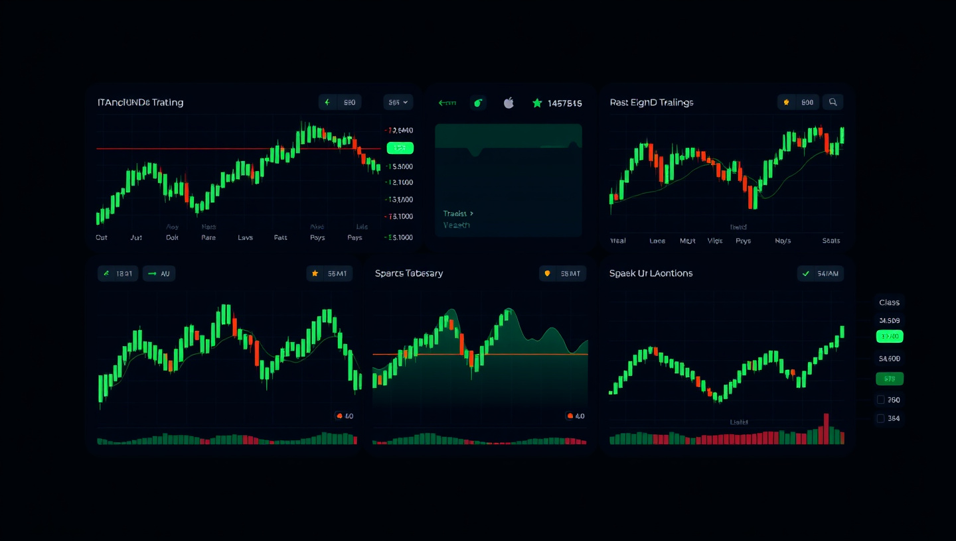Screen dimensions: 956x541
Task: Select the Sparts Tabesary panel title
Action: 408,273
